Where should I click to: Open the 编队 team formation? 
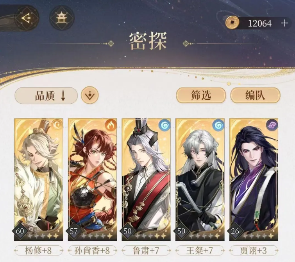(255, 95)
